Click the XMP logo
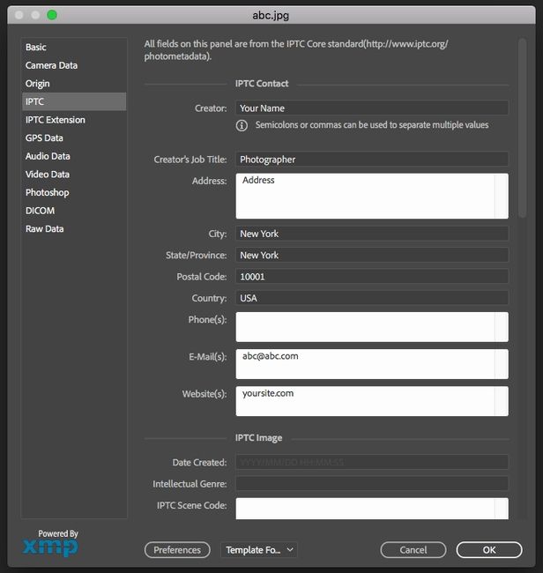The height and width of the screenshot is (573, 543). pos(50,546)
